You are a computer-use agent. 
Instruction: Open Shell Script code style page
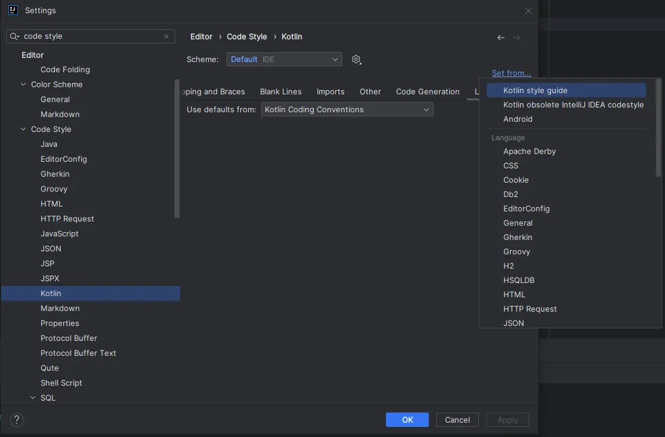pyautogui.click(x=90, y=383)
